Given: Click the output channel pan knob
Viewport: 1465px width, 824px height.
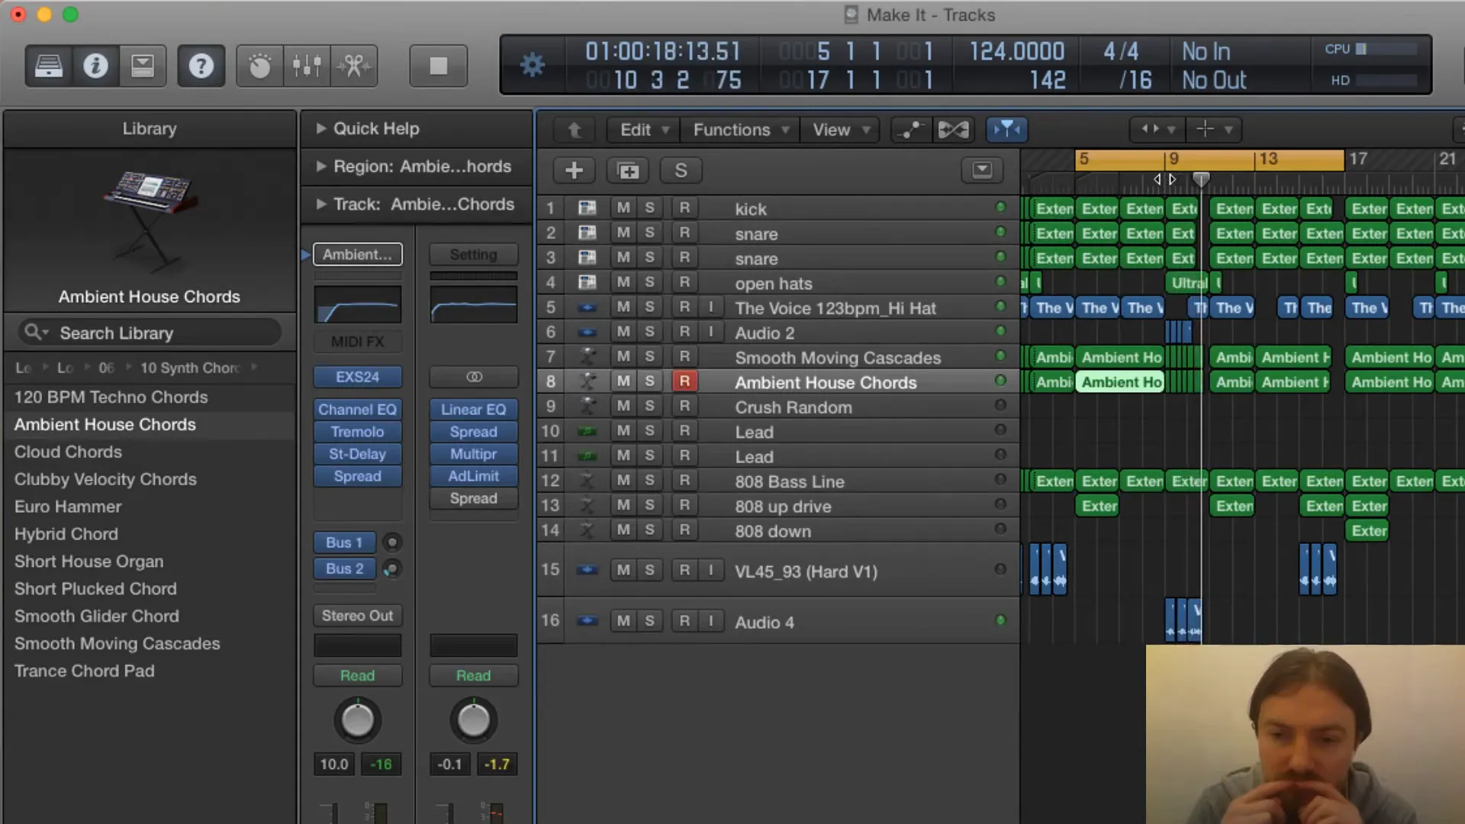Looking at the screenshot, I should click(473, 720).
